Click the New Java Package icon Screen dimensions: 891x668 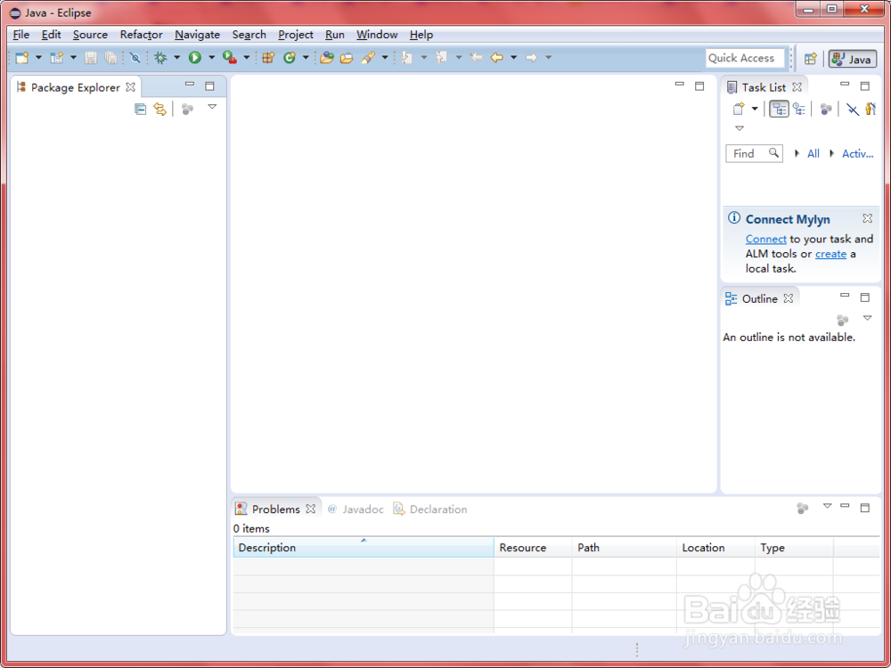pyautogui.click(x=268, y=57)
